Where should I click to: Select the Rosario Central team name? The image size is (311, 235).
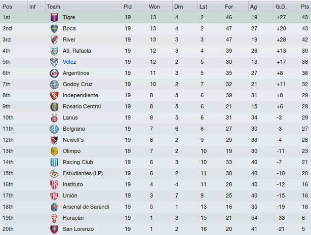pyautogui.click(x=82, y=106)
